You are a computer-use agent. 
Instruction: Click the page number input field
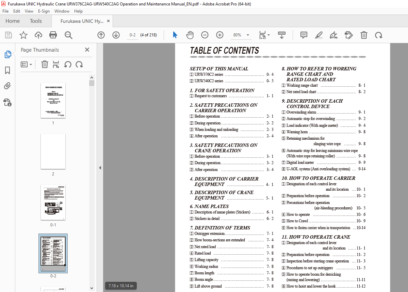pos(132,35)
